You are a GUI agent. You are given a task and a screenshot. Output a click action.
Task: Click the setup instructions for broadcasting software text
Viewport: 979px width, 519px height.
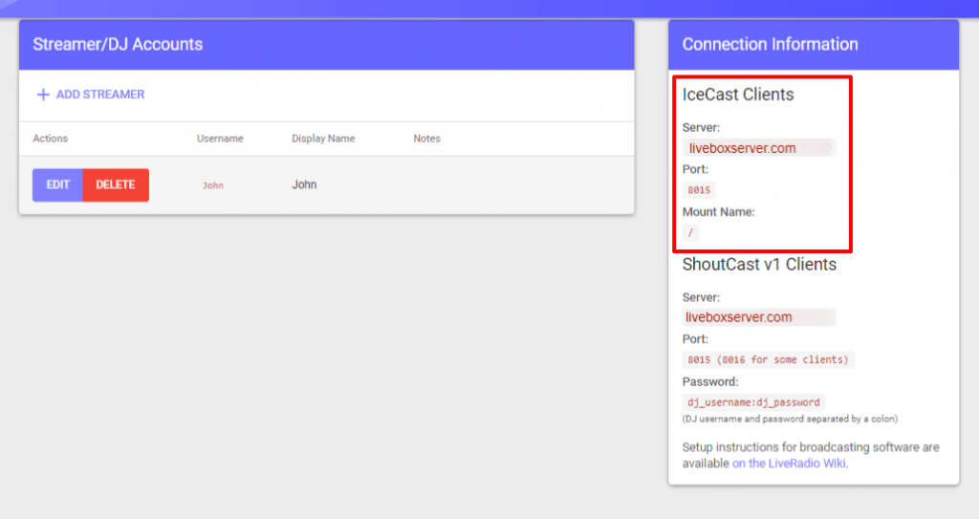[811, 455]
